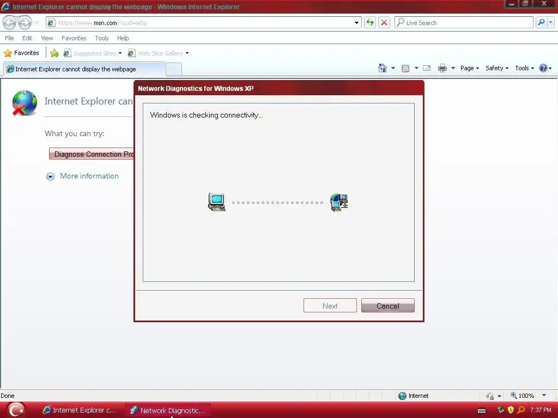The image size is (558, 418).
Task: Open the File menu
Action: (x=10, y=38)
